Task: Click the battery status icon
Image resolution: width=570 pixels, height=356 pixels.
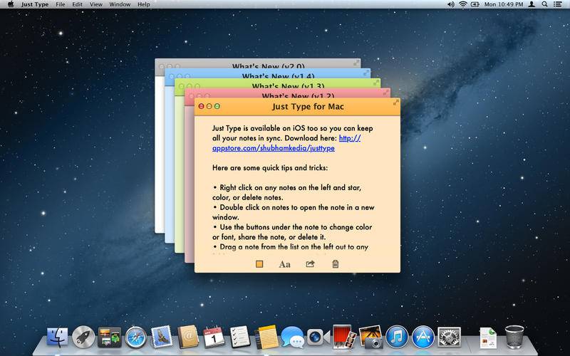Action: click(x=475, y=4)
